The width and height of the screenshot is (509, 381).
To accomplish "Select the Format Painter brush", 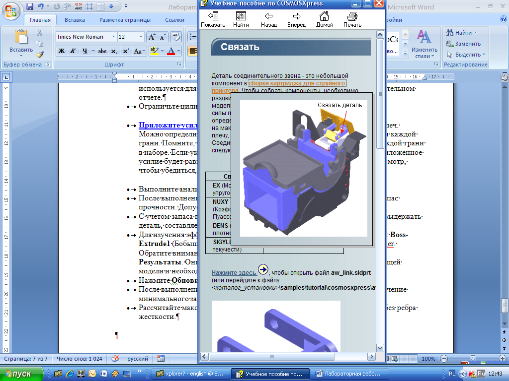I will (40, 55).
